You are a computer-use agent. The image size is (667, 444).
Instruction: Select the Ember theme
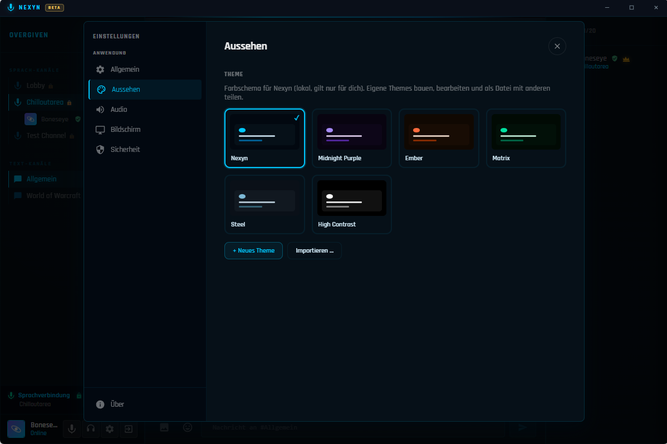tap(439, 138)
